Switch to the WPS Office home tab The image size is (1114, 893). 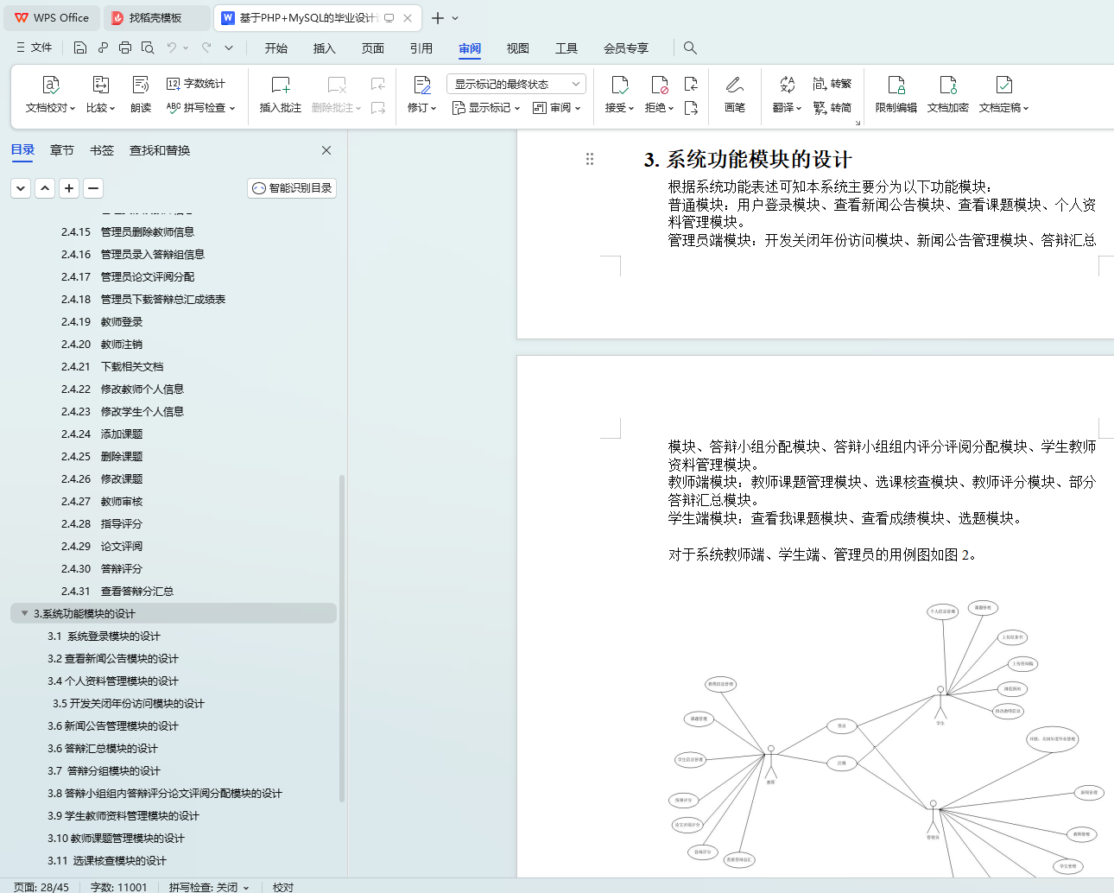(x=53, y=18)
